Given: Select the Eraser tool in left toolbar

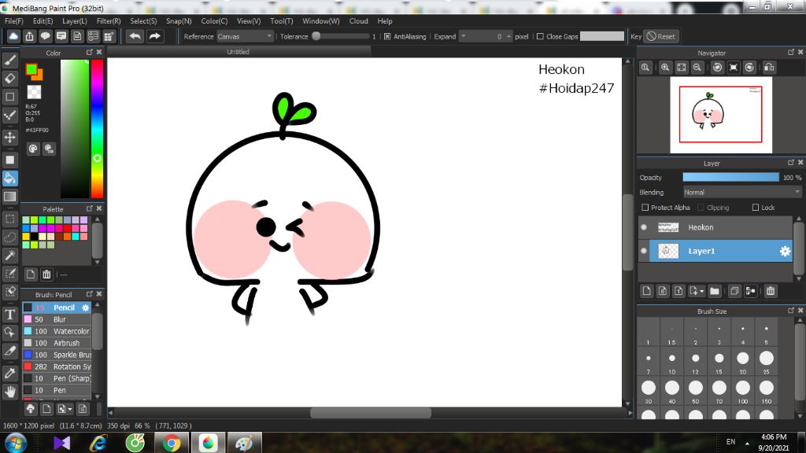Looking at the screenshot, I should pos(10,79).
